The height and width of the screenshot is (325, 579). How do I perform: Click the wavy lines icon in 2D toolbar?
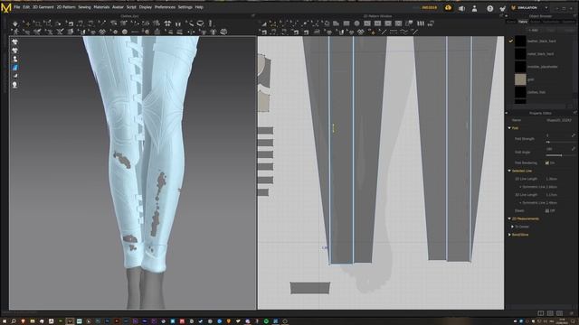[x=404, y=32]
